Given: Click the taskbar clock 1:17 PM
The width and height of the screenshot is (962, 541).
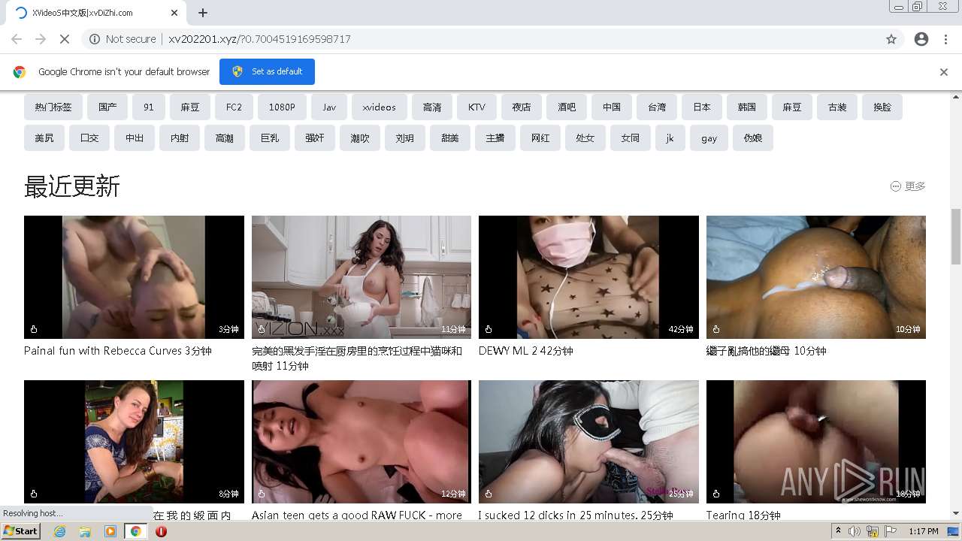Looking at the screenshot, I should click(924, 531).
